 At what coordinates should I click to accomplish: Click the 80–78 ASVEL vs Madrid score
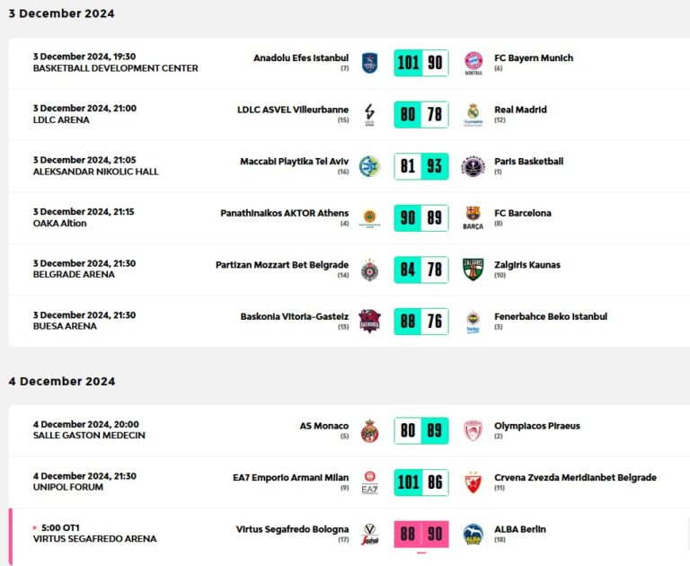(420, 114)
